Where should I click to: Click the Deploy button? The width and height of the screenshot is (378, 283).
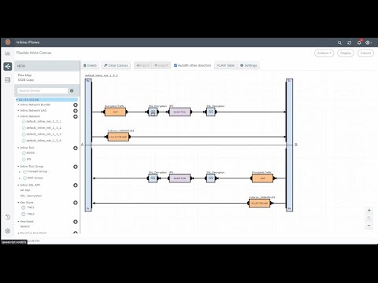click(x=346, y=53)
